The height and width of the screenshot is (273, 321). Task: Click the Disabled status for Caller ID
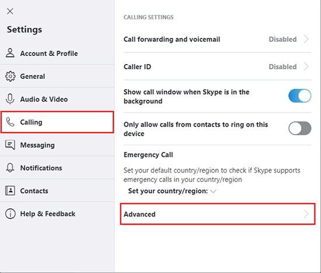point(282,66)
